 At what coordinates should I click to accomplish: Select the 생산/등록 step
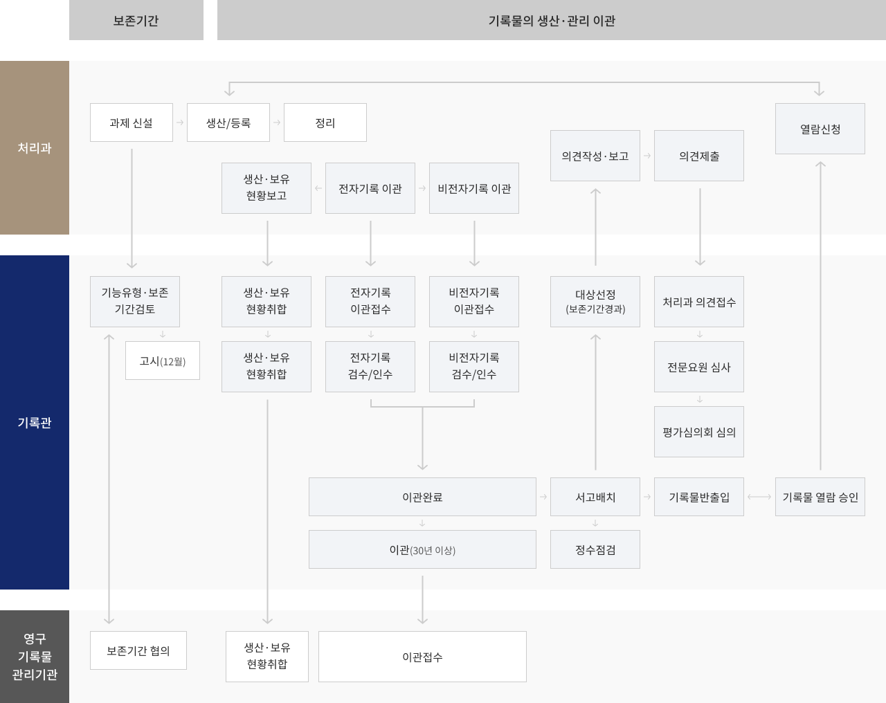[228, 122]
